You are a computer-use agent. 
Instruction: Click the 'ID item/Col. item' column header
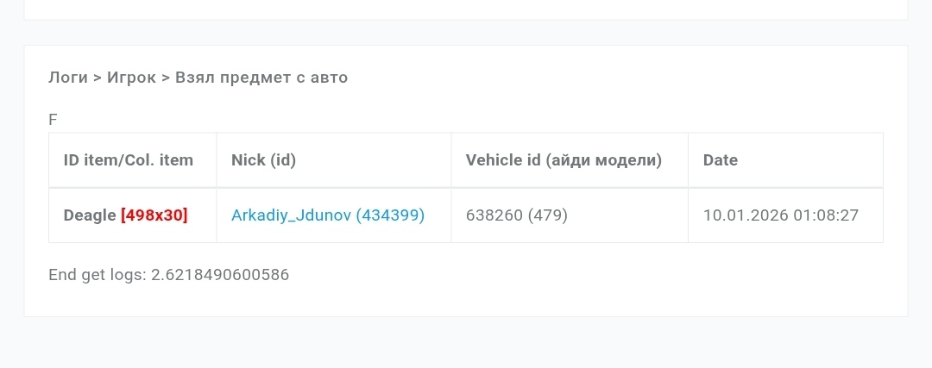(129, 160)
